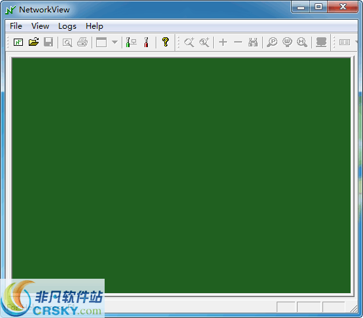The image size is (363, 318).
Task: Open an existing file with folder icon
Action: (x=33, y=42)
